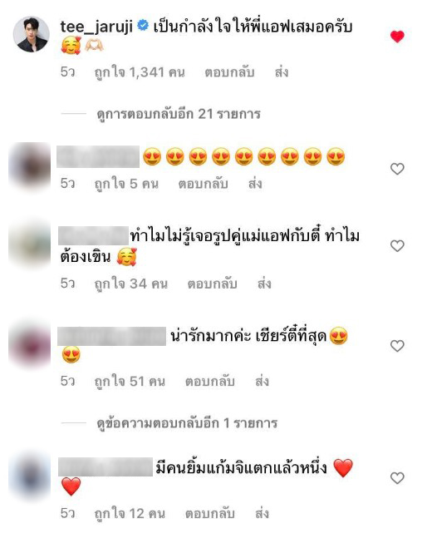Send tee_jaruji's comment using ส่ง

click(x=282, y=72)
